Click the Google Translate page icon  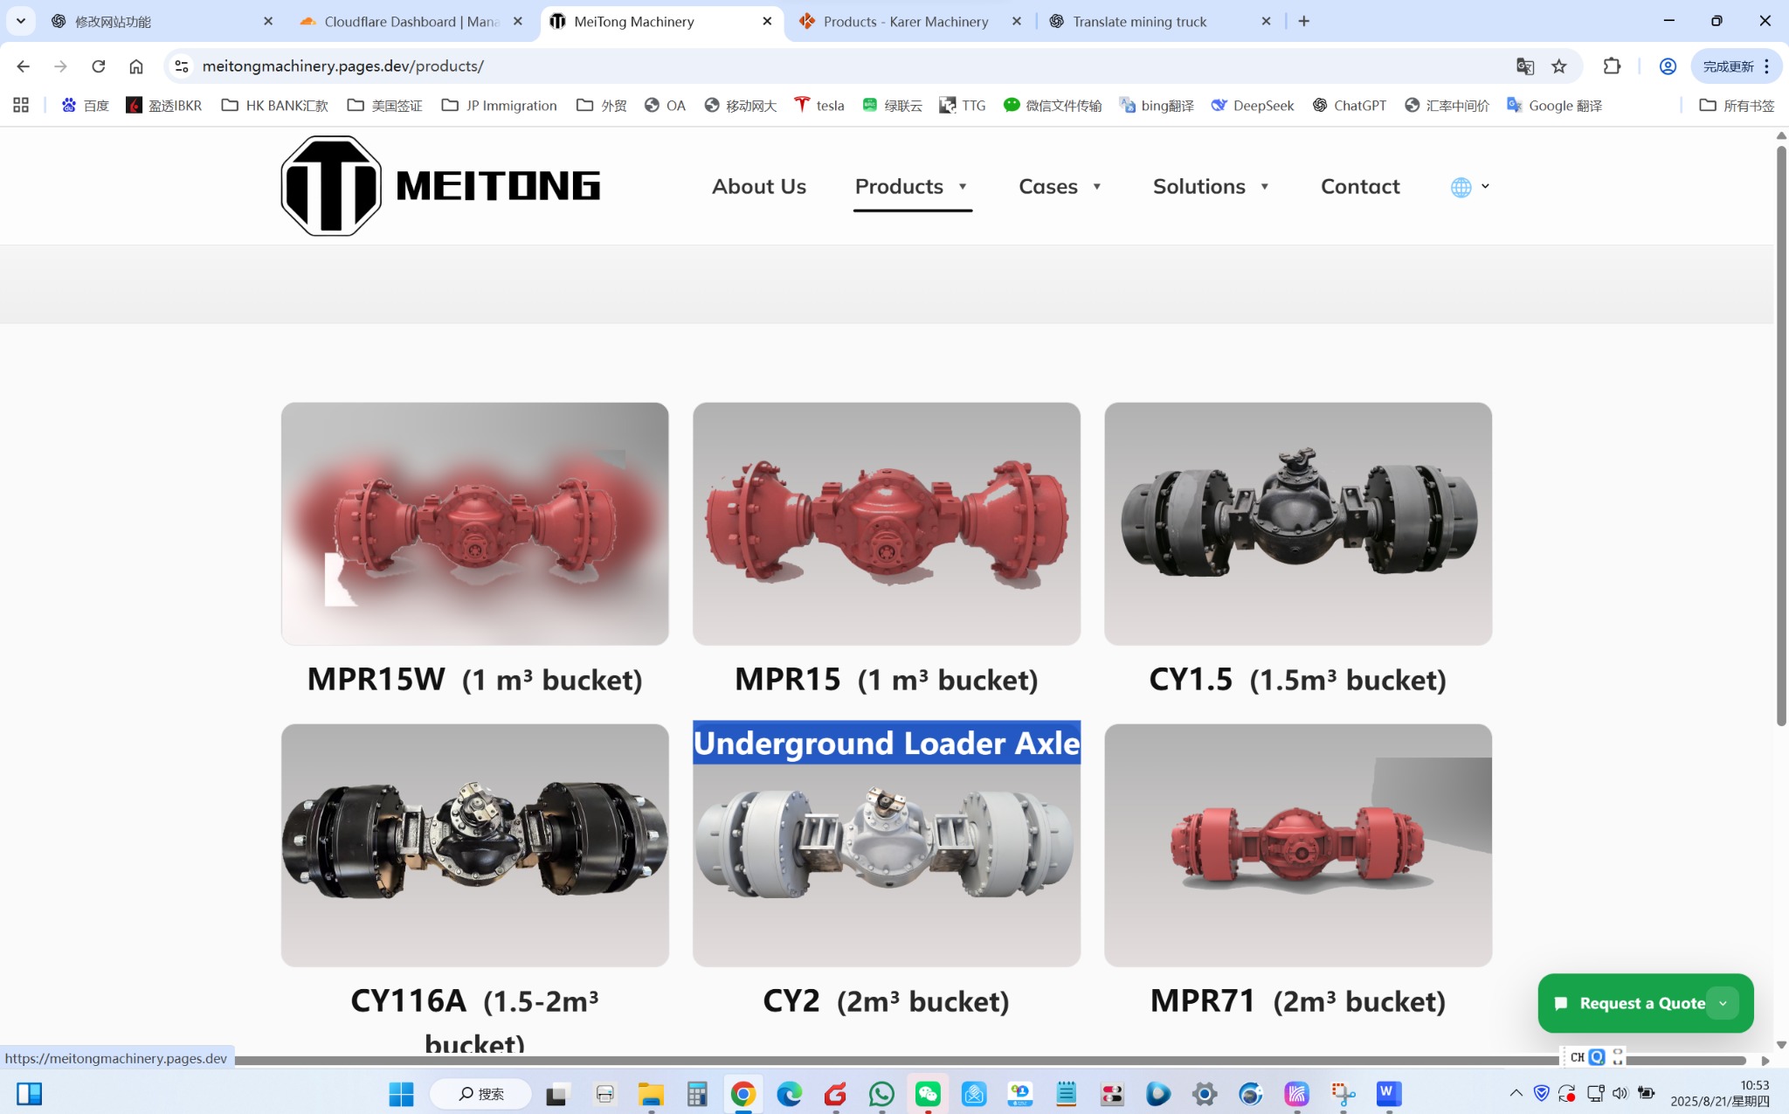coord(1524,66)
